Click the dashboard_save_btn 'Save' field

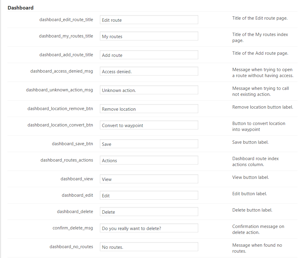coord(149,144)
